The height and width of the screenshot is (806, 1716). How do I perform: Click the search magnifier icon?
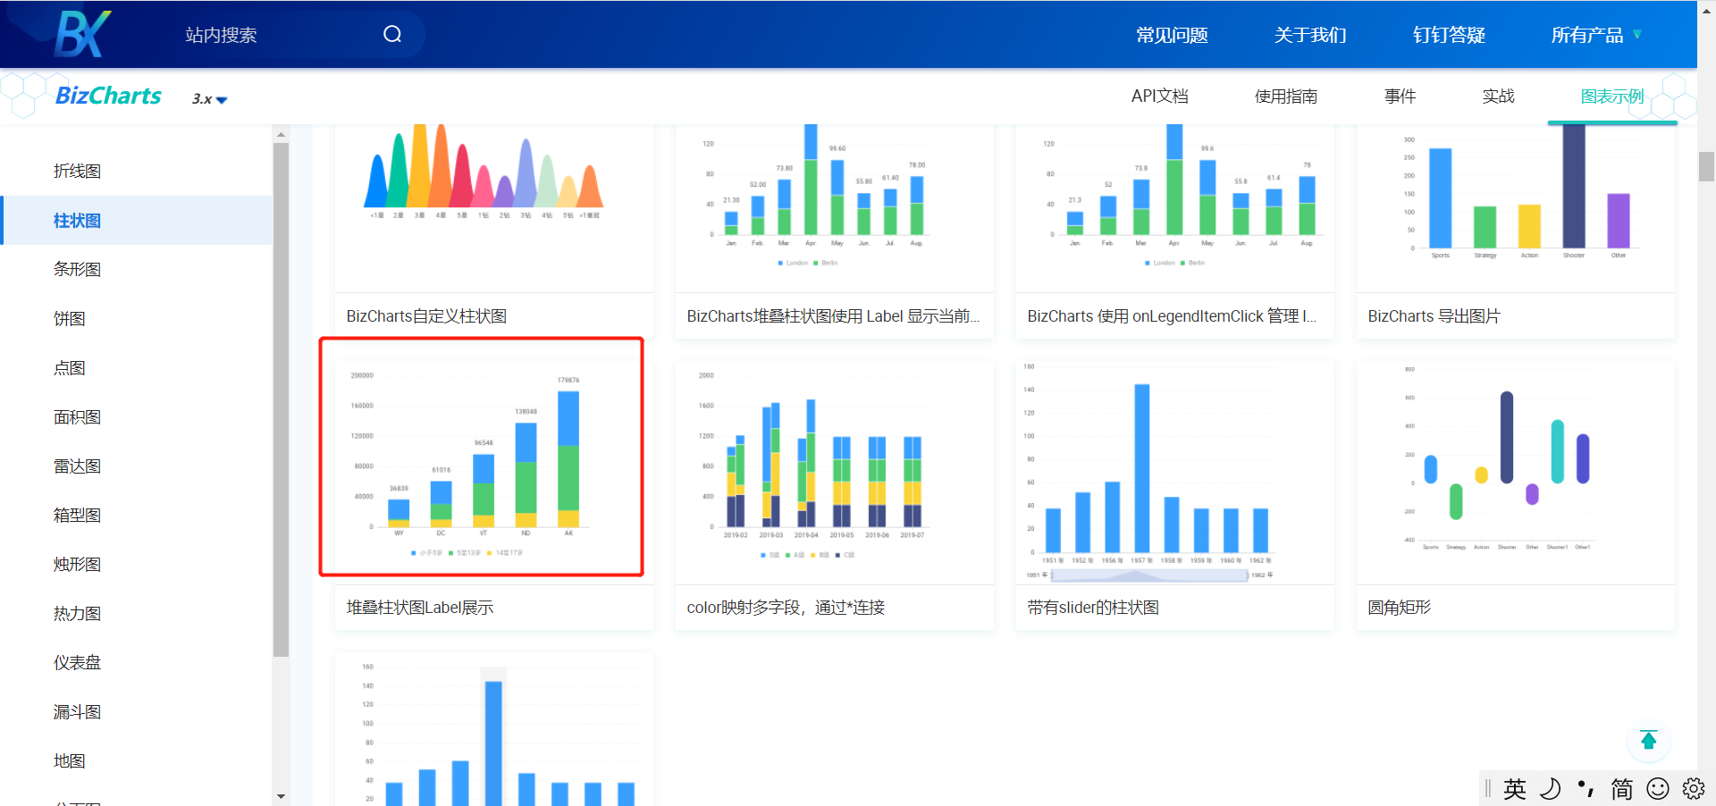click(392, 34)
